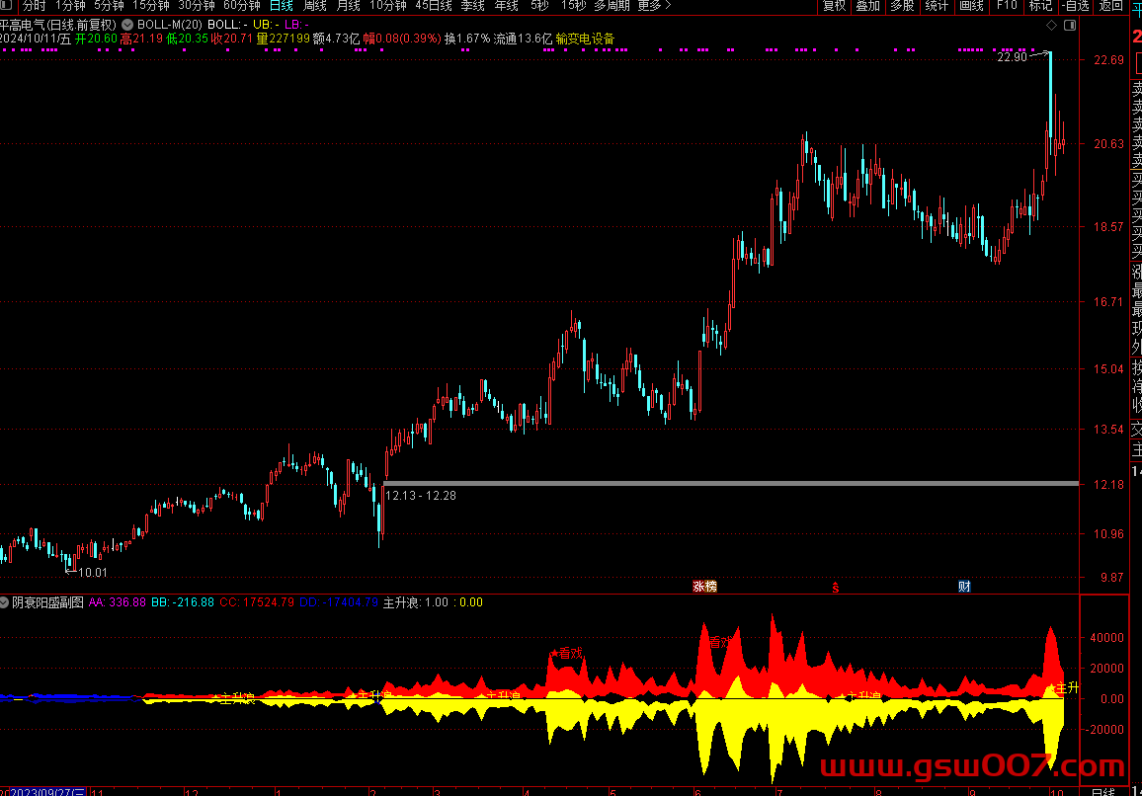Switch to the 年线 yearly chart tab
The image size is (1142, 796).
tap(506, 6)
